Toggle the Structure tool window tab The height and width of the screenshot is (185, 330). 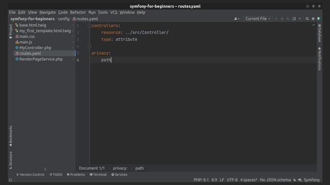[11, 160]
